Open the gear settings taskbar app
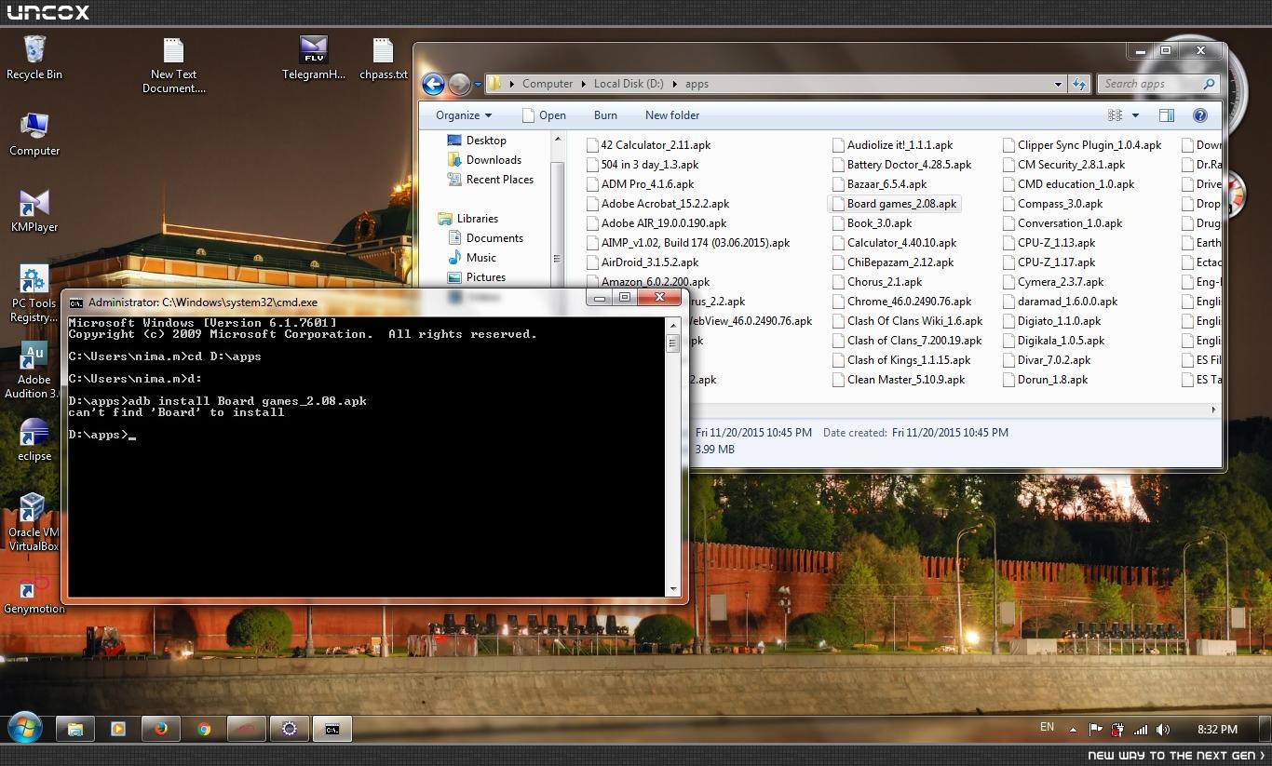 [289, 729]
